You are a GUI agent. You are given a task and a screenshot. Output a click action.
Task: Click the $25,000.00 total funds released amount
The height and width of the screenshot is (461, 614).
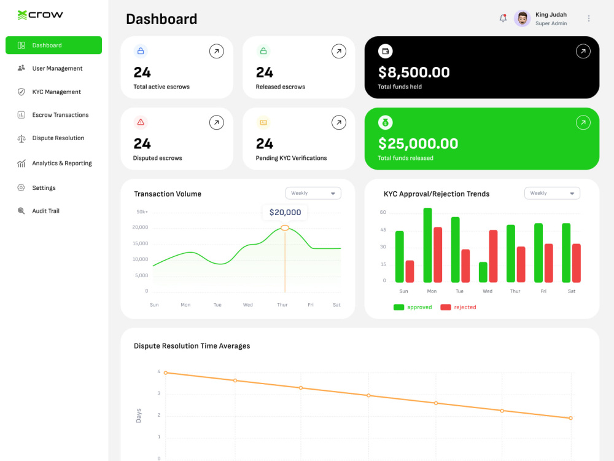418,144
